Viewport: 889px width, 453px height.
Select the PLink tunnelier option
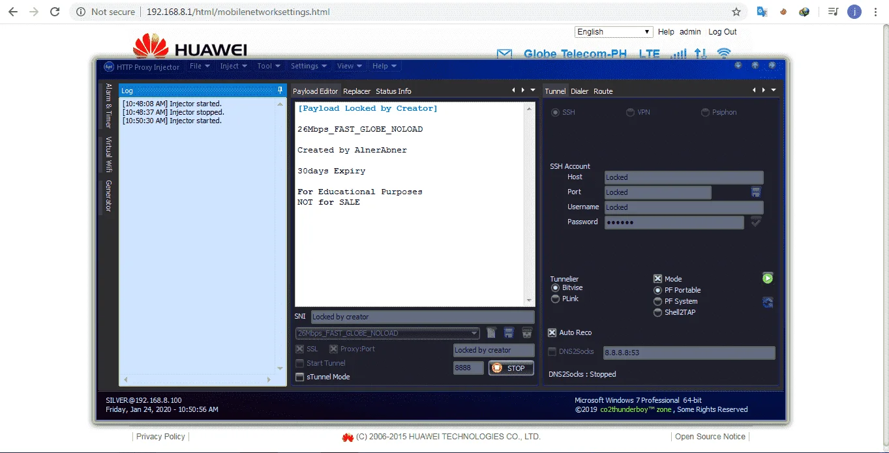556,299
